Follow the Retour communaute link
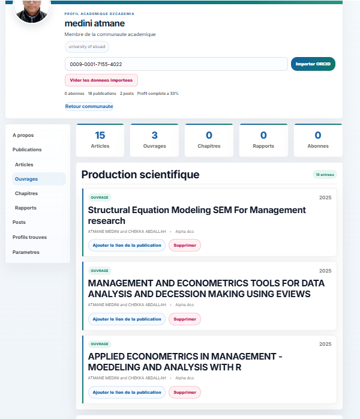 coord(89,106)
